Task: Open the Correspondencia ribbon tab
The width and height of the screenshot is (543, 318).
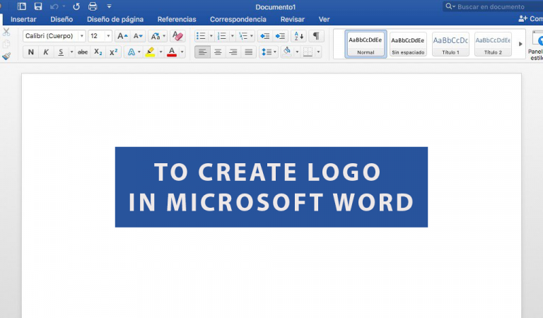Action: (x=238, y=19)
